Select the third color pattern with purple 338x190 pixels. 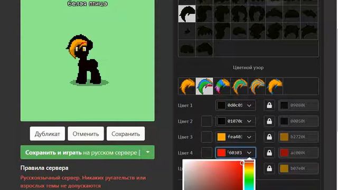click(222, 86)
